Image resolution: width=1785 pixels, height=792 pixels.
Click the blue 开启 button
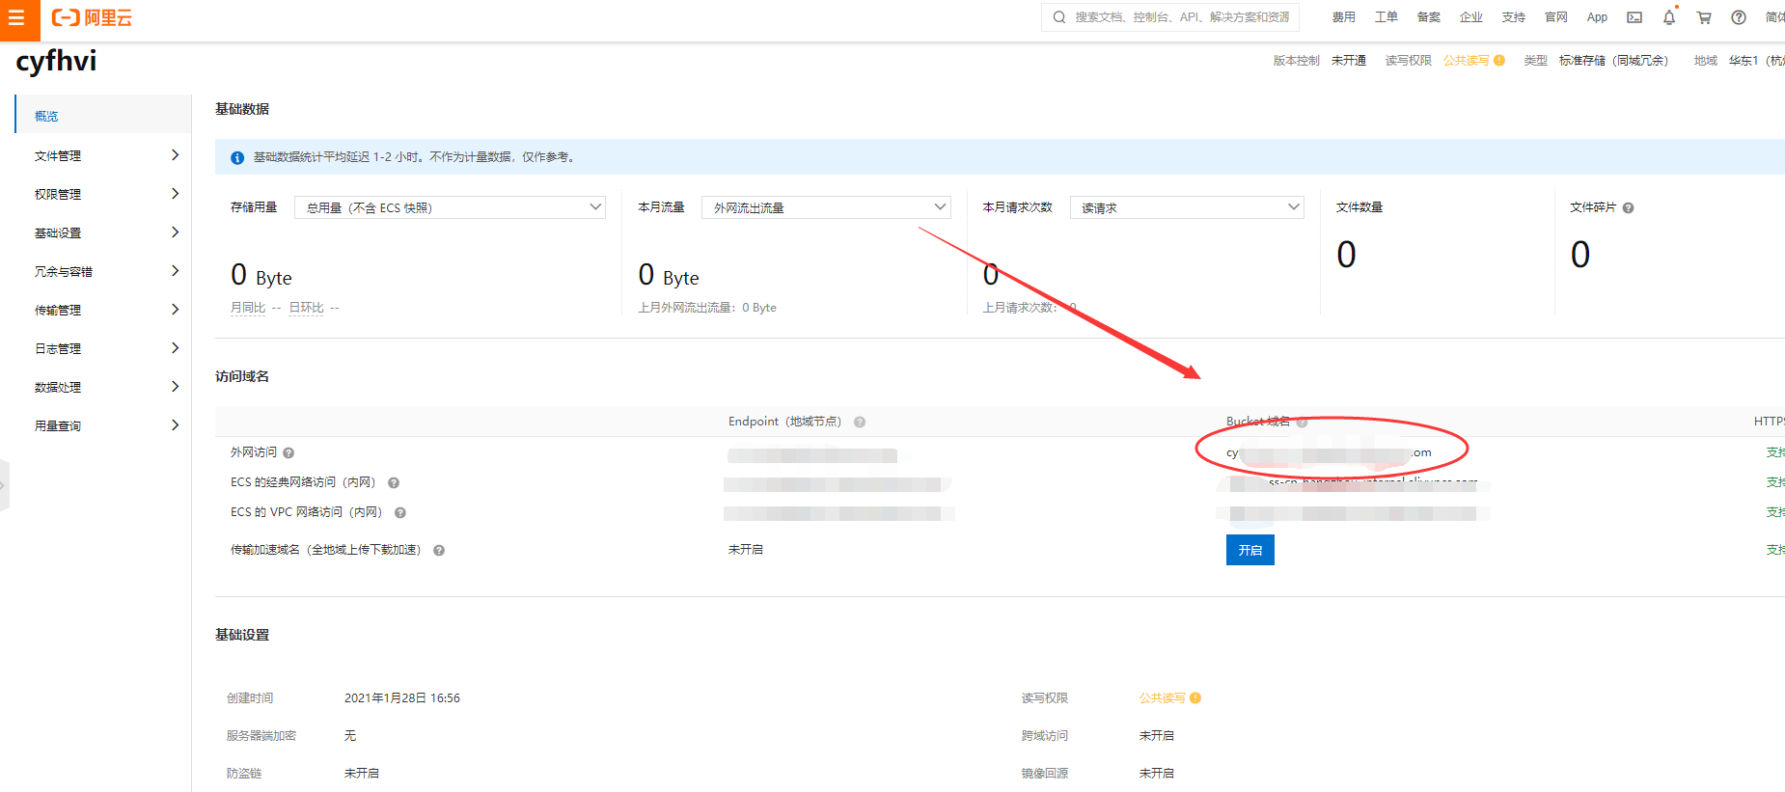1249,550
